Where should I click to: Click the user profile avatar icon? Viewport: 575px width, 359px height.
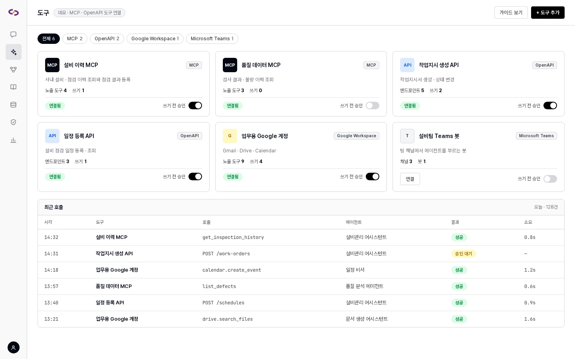(x=14, y=347)
